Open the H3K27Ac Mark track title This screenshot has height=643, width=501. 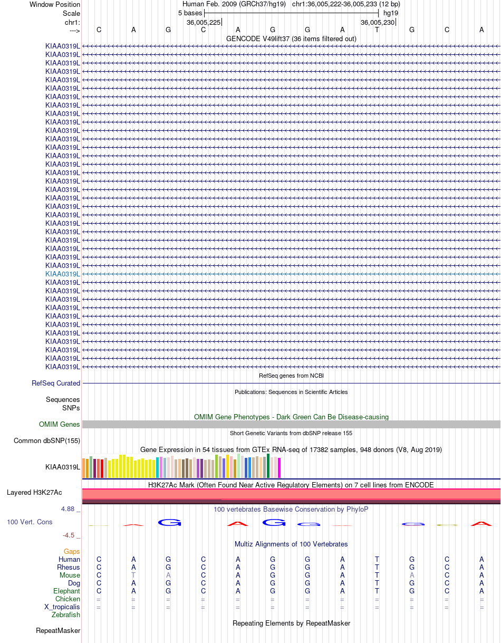(x=291, y=485)
